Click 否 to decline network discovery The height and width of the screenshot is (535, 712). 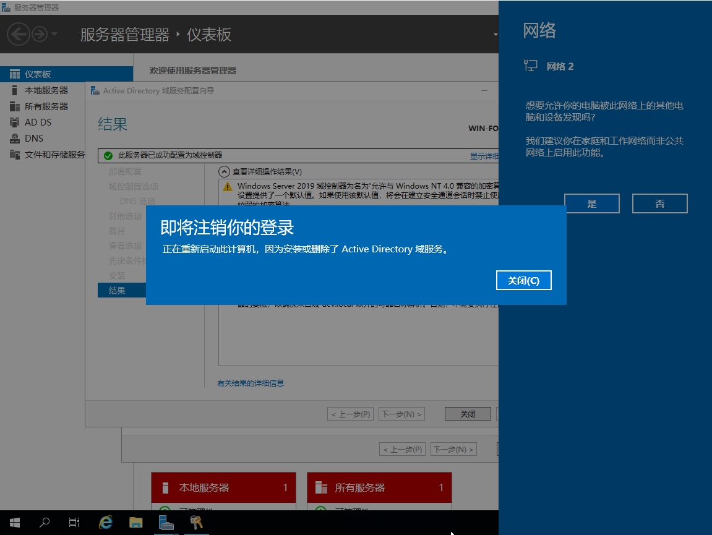point(659,203)
